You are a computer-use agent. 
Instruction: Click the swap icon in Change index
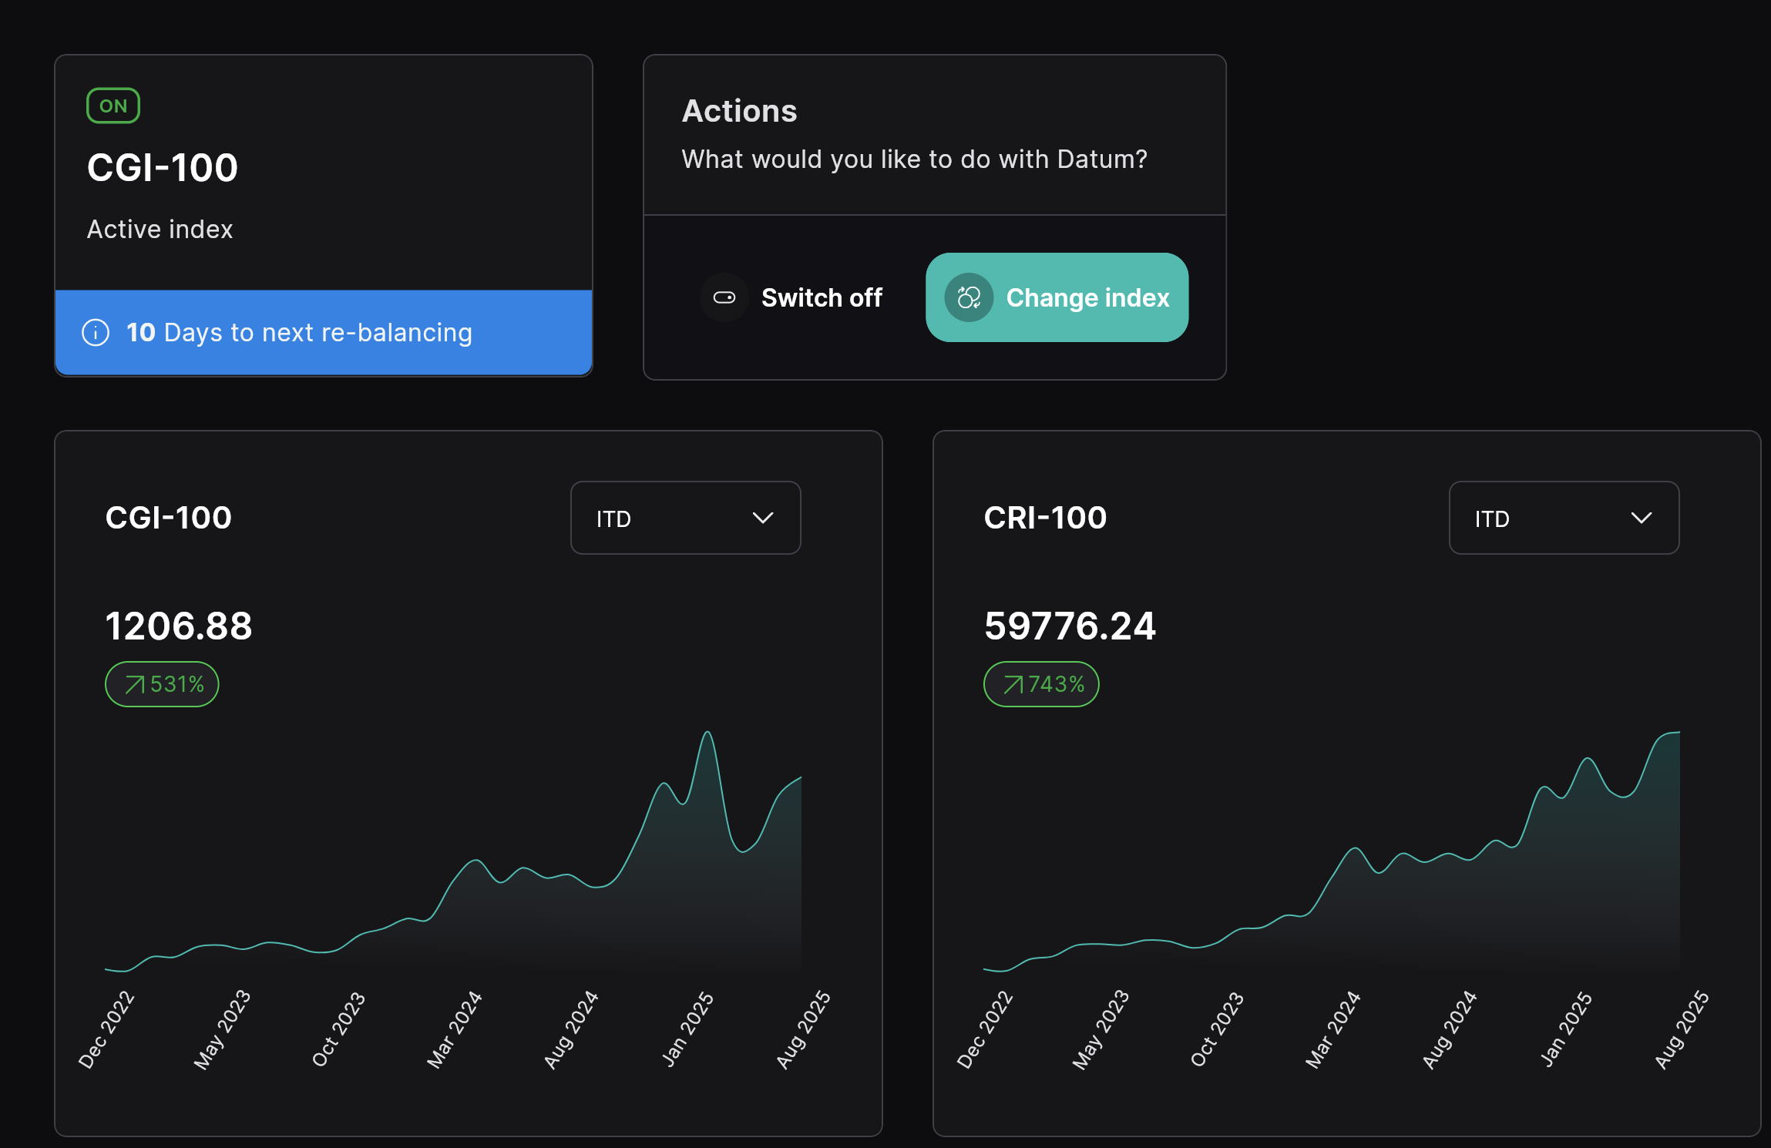pyautogui.click(x=969, y=297)
